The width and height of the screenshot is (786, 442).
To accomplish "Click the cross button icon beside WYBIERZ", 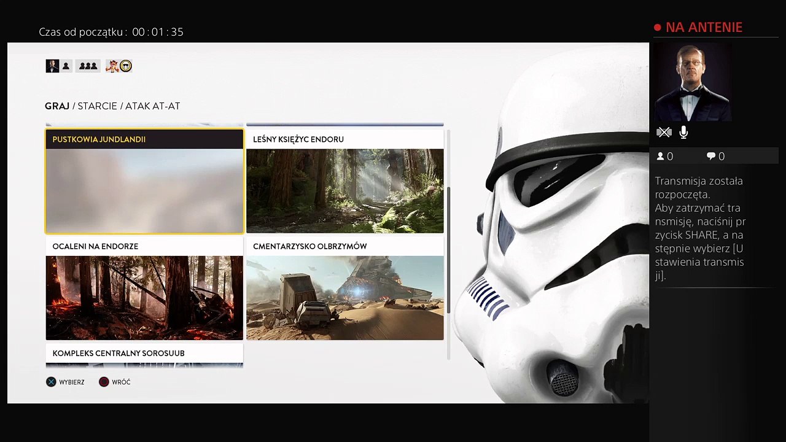I will pos(51,382).
